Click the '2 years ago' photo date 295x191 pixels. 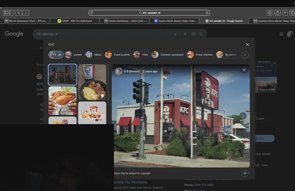pyautogui.click(x=150, y=71)
